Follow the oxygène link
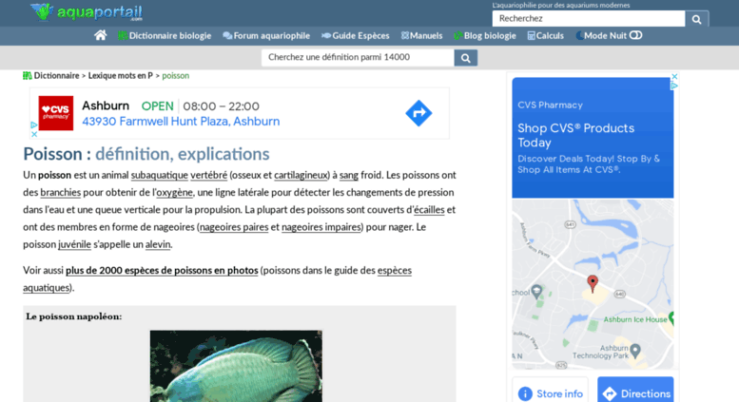This screenshot has width=739, height=402. pyautogui.click(x=174, y=193)
